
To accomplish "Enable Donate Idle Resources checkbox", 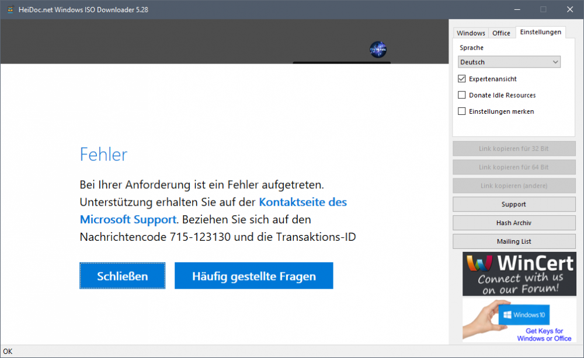I will coord(462,95).
